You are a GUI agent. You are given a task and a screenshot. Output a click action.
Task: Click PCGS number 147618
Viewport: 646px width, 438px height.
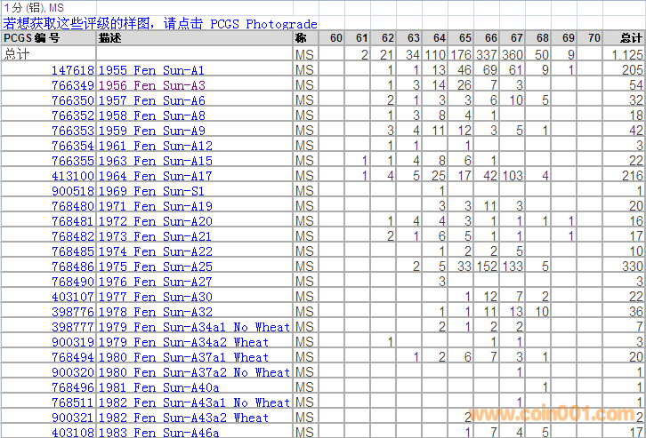coord(73,69)
